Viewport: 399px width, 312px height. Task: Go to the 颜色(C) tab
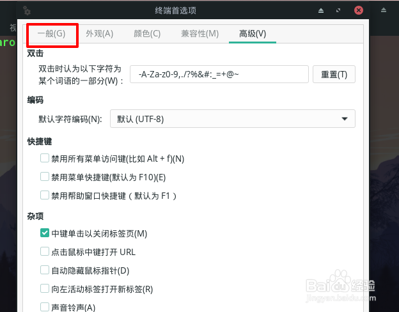(x=147, y=34)
